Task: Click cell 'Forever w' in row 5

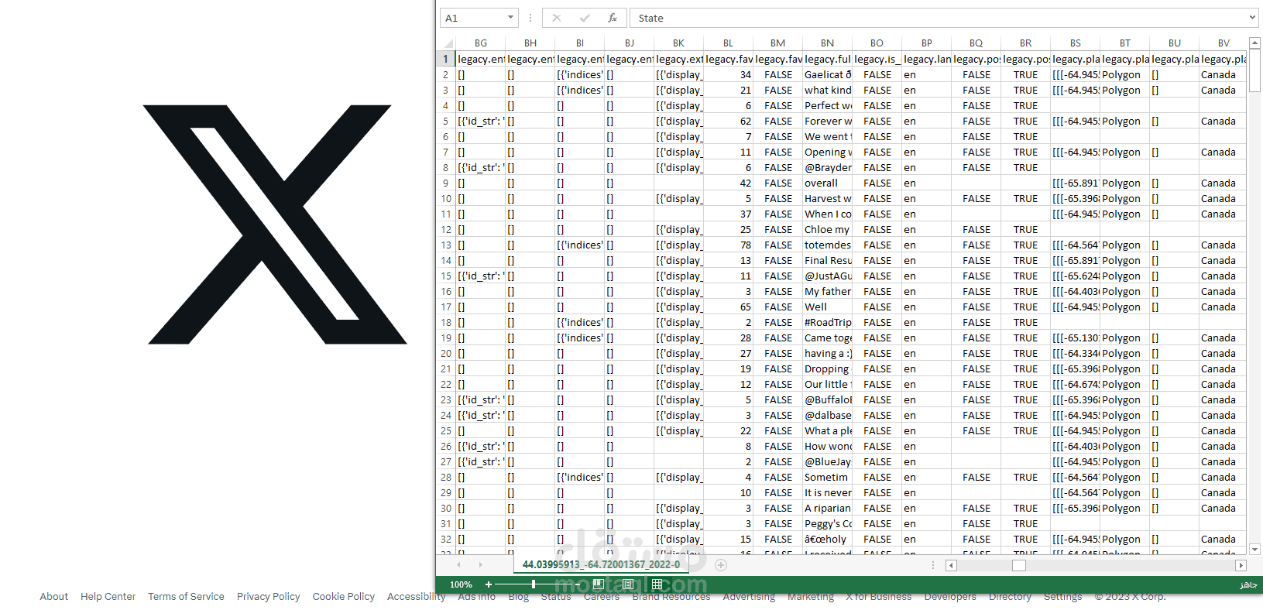Action: pos(827,121)
